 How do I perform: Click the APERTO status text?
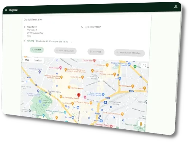pos(31,41)
